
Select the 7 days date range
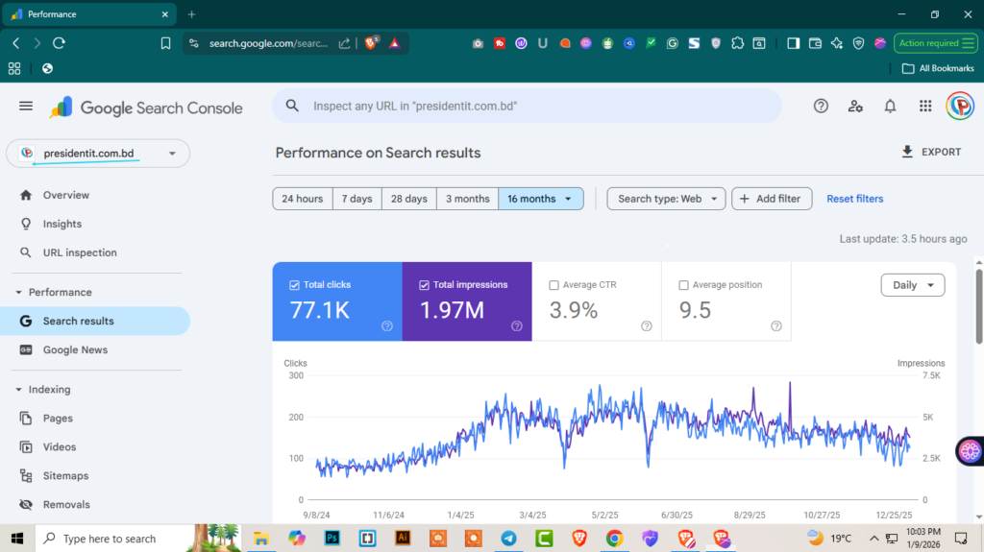click(x=357, y=199)
